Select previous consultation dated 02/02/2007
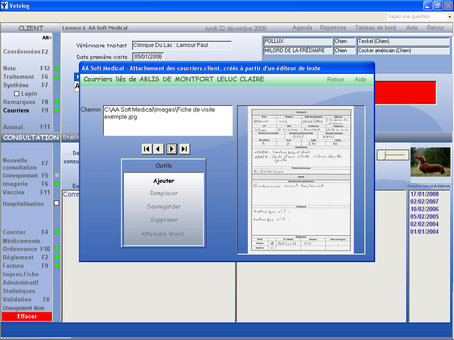Image resolution: width=454 pixels, height=340 pixels. coord(424,201)
